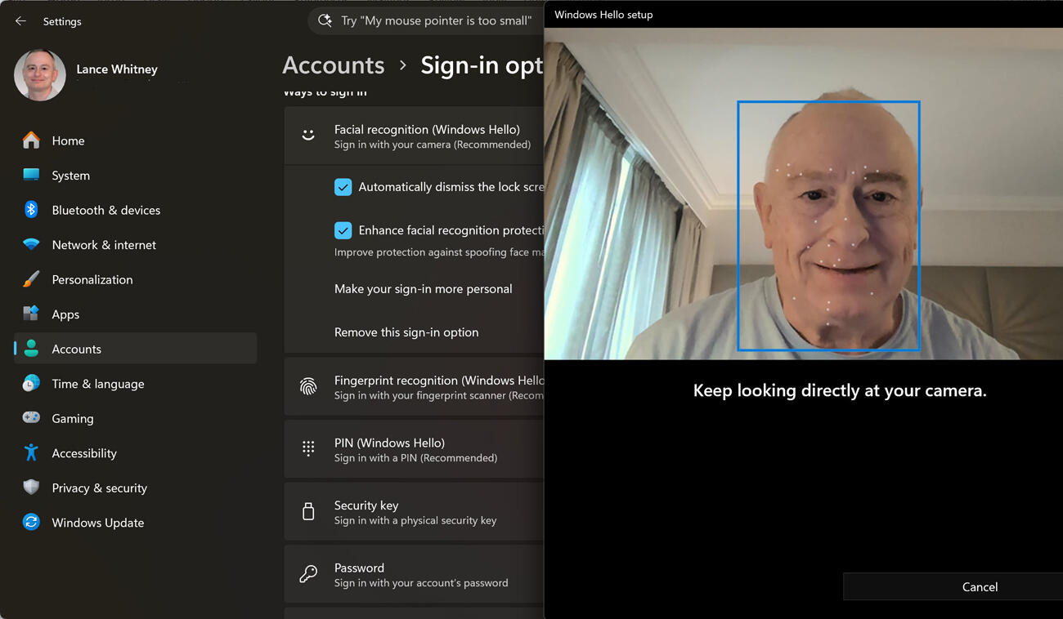Collapse Facial recognition (Windows Hello) section

pyautogui.click(x=414, y=136)
